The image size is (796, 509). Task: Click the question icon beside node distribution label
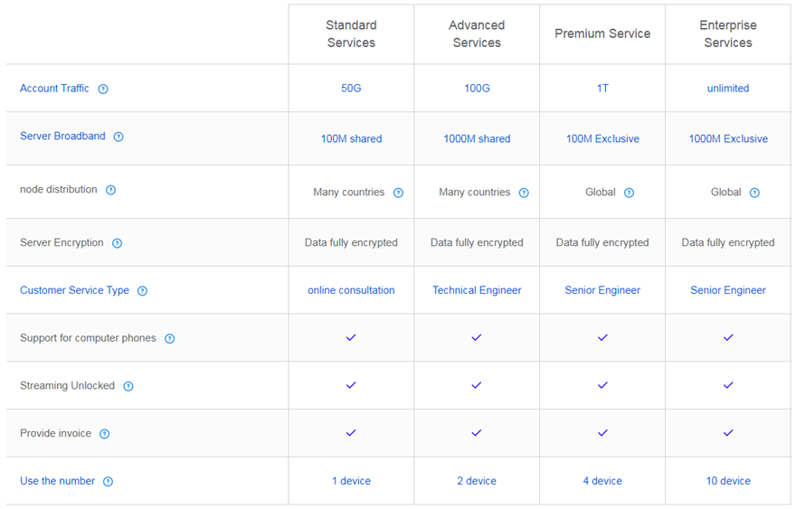pos(111,190)
